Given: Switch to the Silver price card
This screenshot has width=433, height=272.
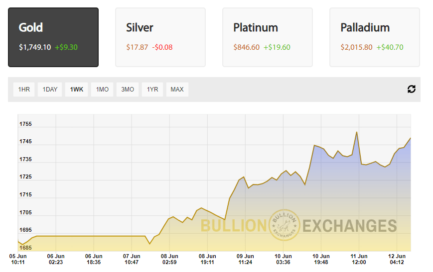Looking at the screenshot, I should [160, 37].
